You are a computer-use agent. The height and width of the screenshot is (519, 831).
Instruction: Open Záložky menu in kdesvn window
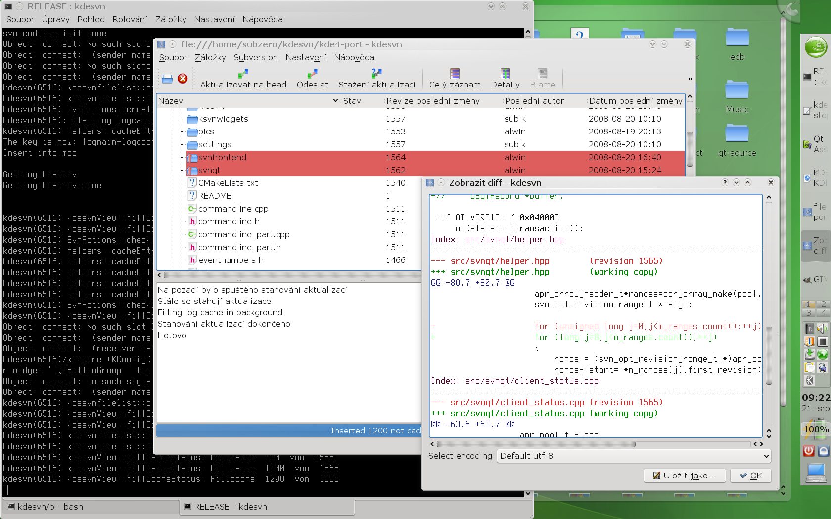[x=210, y=57]
